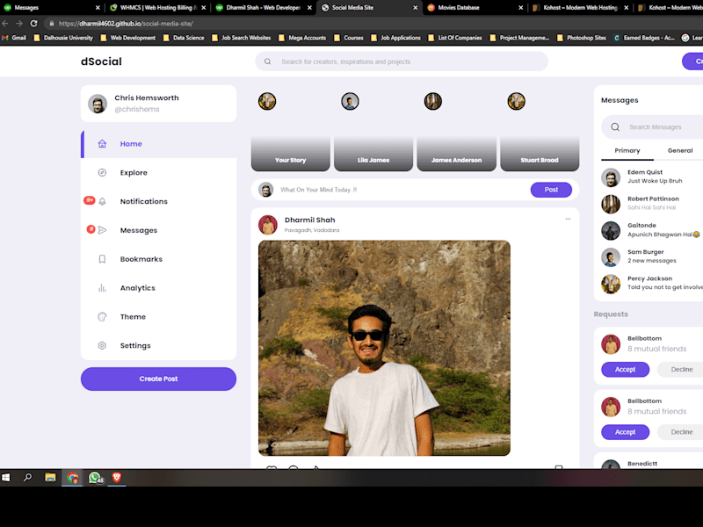703x527 pixels.
Task: Open Robert Pattinson message
Action: 652,204
